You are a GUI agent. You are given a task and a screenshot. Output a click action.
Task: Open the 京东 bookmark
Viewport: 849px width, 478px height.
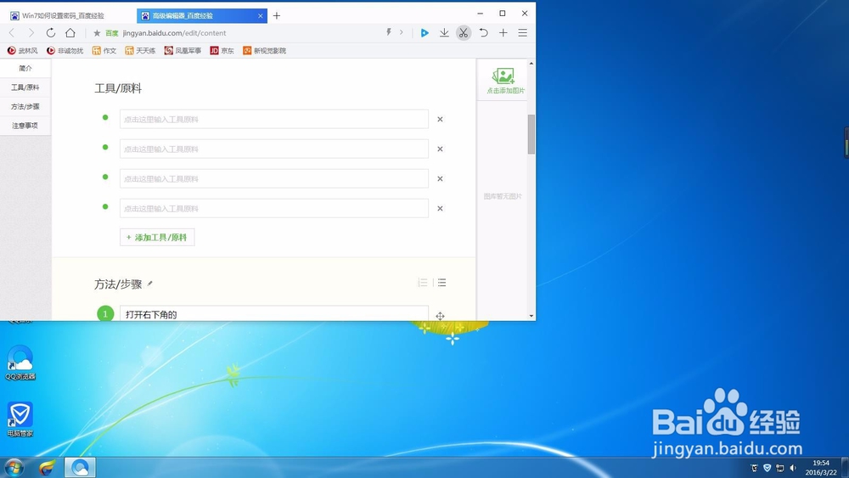point(222,50)
